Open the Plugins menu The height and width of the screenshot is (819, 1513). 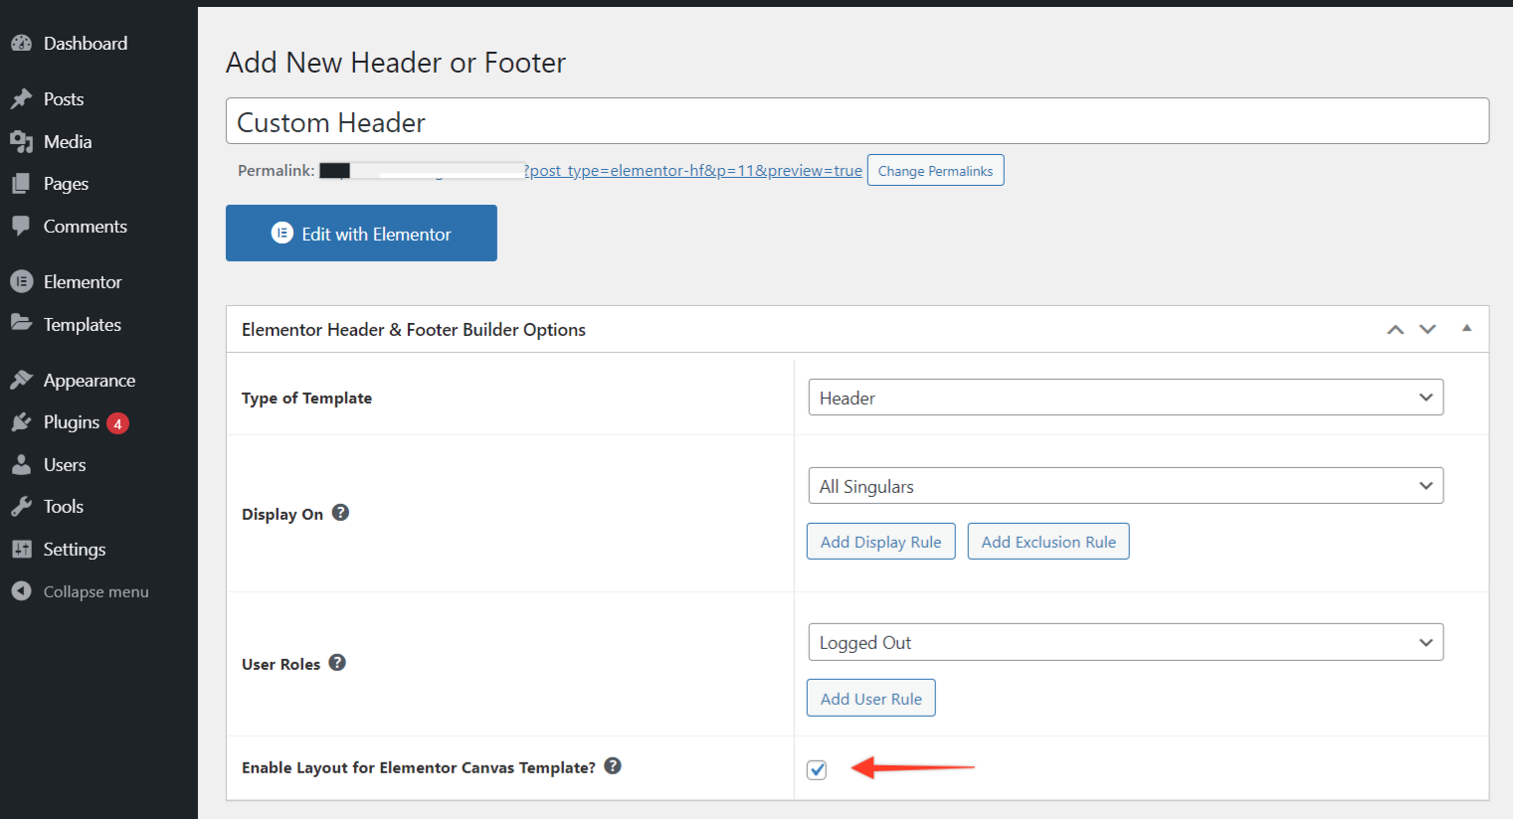coord(72,422)
